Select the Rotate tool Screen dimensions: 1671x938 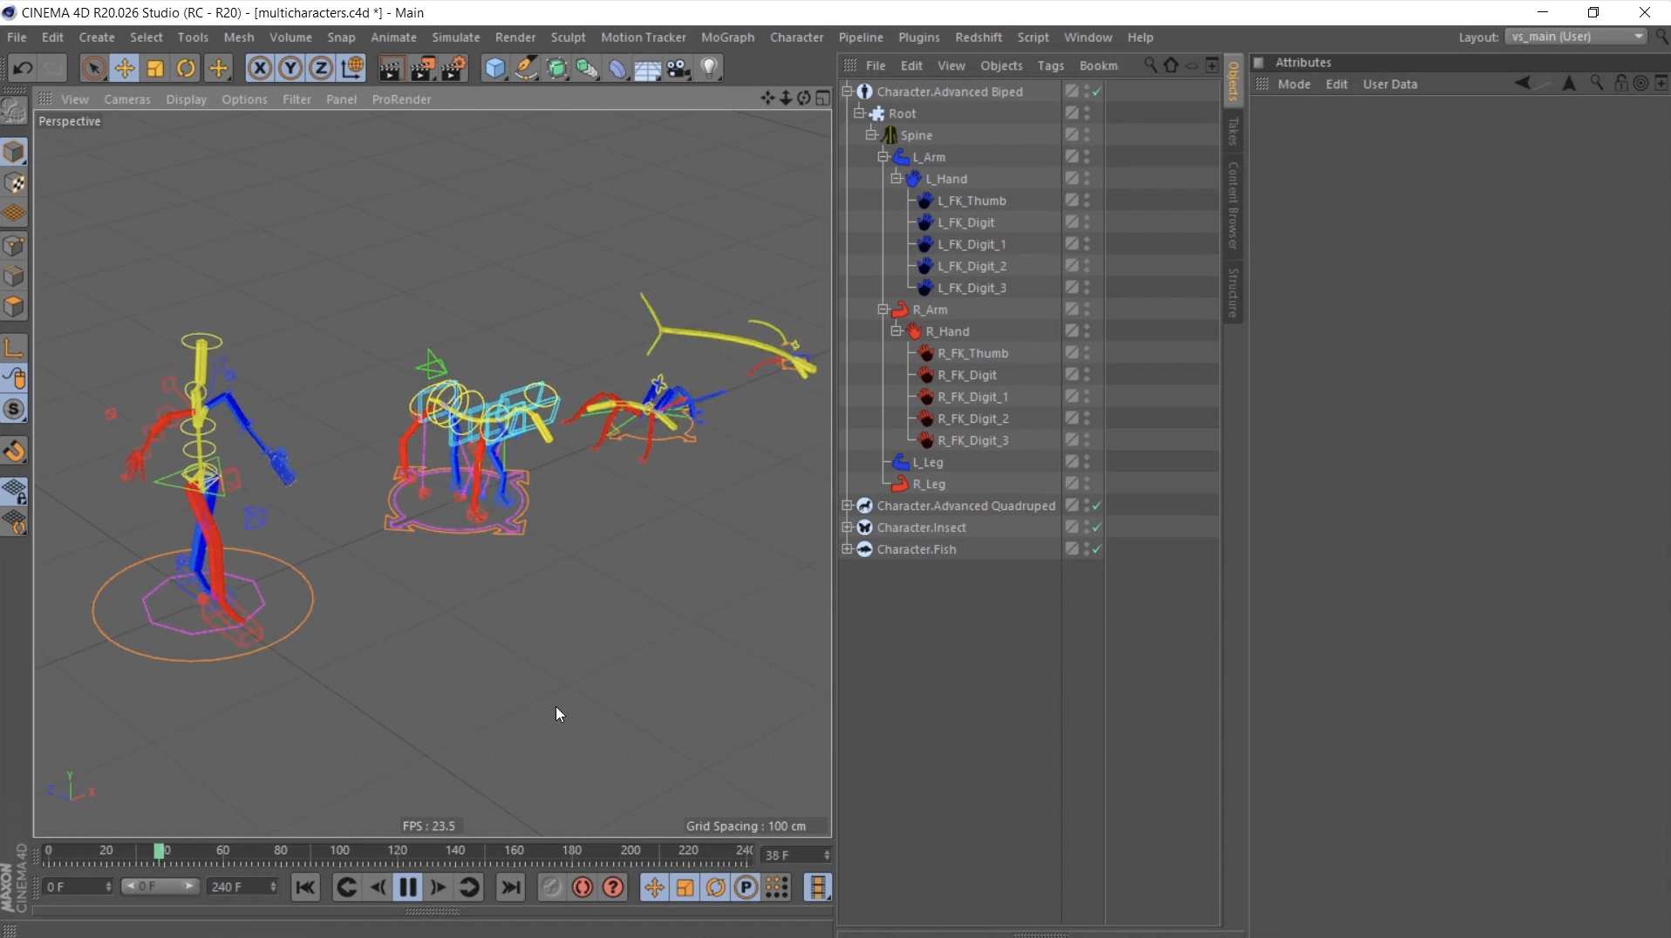coord(185,68)
